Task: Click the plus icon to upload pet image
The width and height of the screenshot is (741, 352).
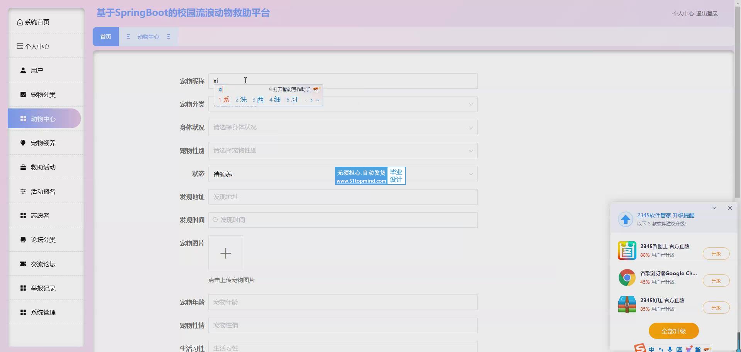Action: pyautogui.click(x=226, y=253)
